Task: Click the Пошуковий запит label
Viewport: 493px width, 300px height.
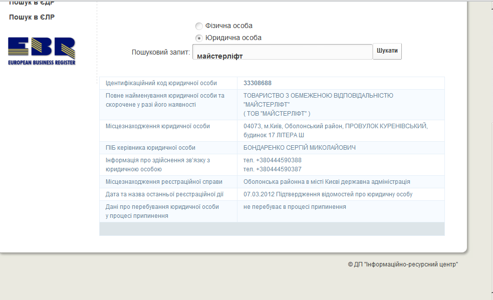Action: 161,52
